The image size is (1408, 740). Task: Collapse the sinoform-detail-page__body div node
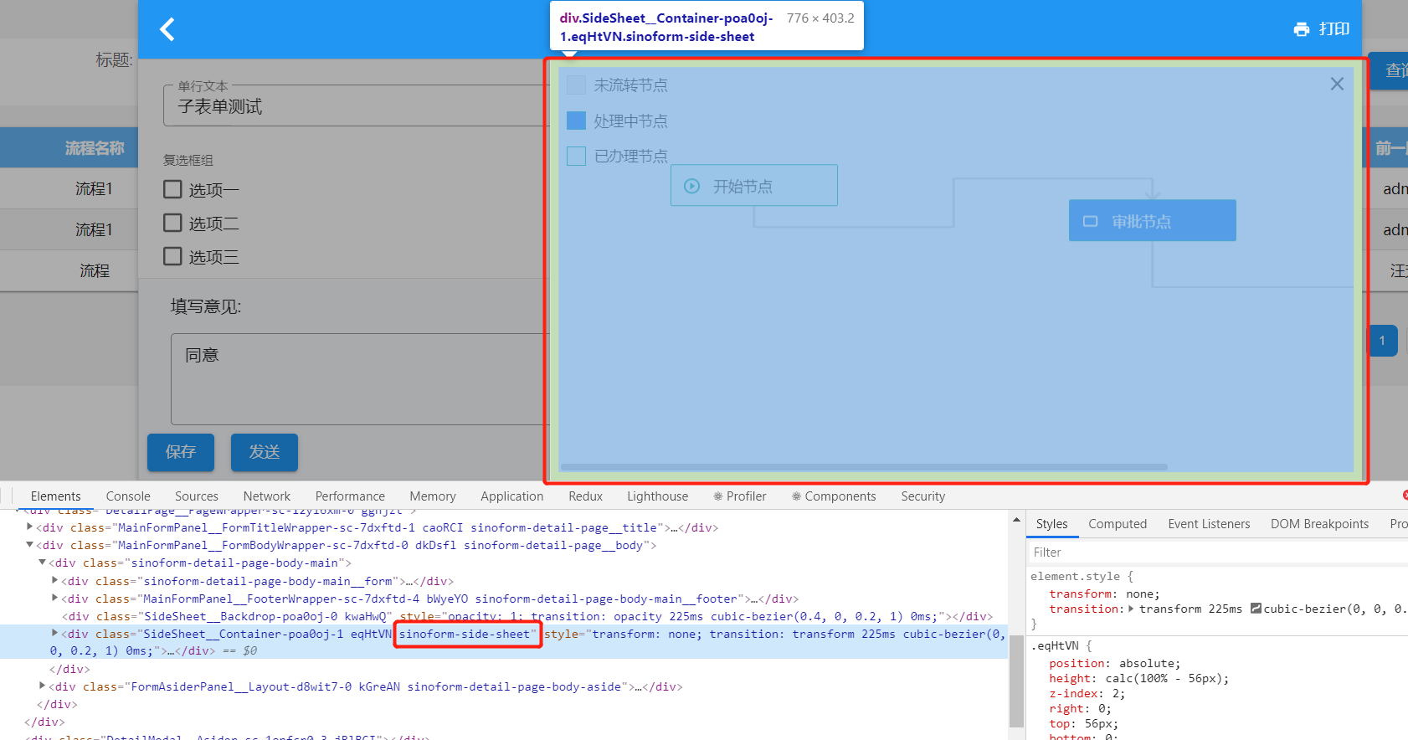click(30, 545)
